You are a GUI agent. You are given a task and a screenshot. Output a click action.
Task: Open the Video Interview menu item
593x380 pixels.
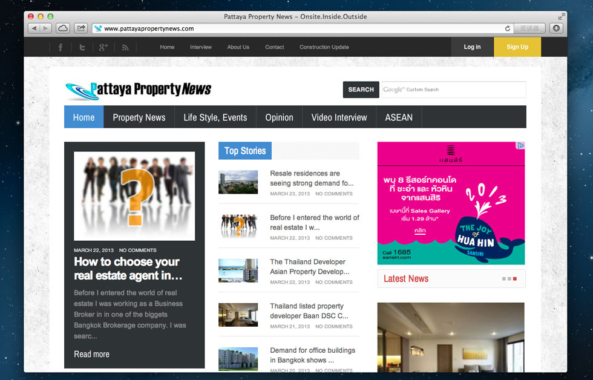click(339, 117)
